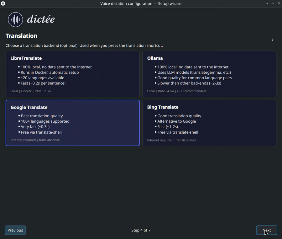
Task: Click the 'Choose a translation backend' description
Action: (x=84, y=45)
